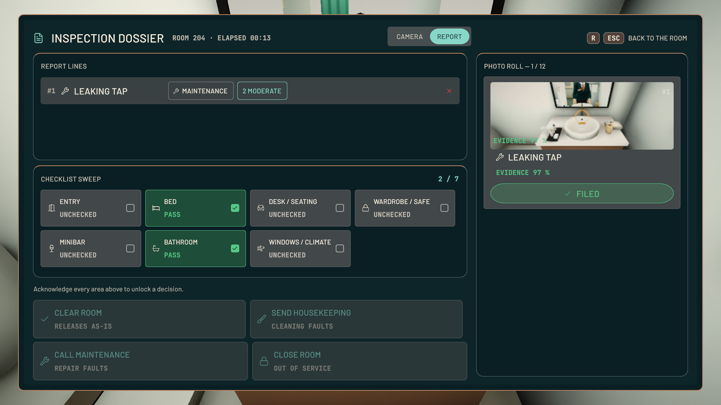This screenshot has width=721, height=405.
Task: Open the leaking tap photo thumbnail
Action: [582, 116]
